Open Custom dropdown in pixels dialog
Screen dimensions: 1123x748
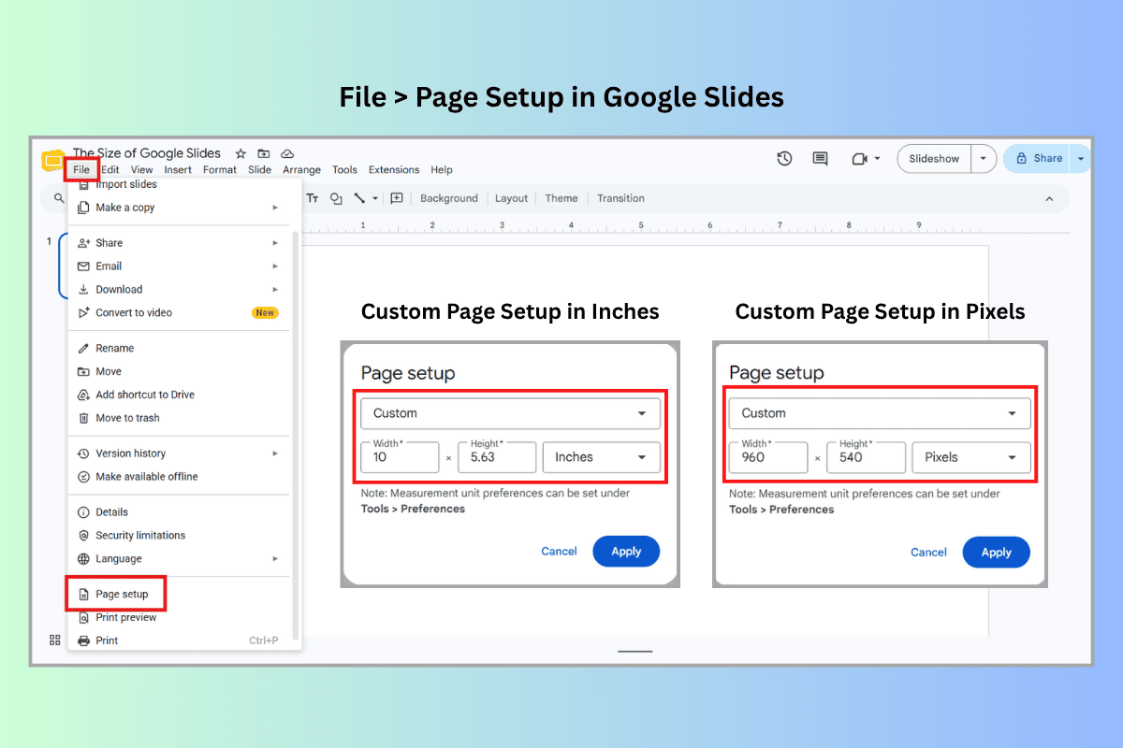(880, 413)
